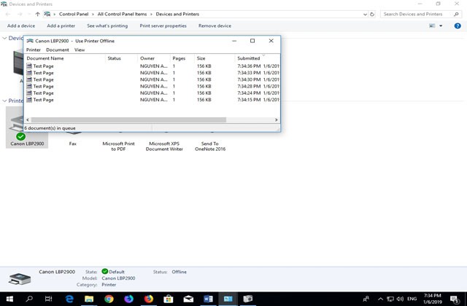Click Devices and Printers breadcrumb
Screen dimensions: 467x306
click(x=177, y=14)
